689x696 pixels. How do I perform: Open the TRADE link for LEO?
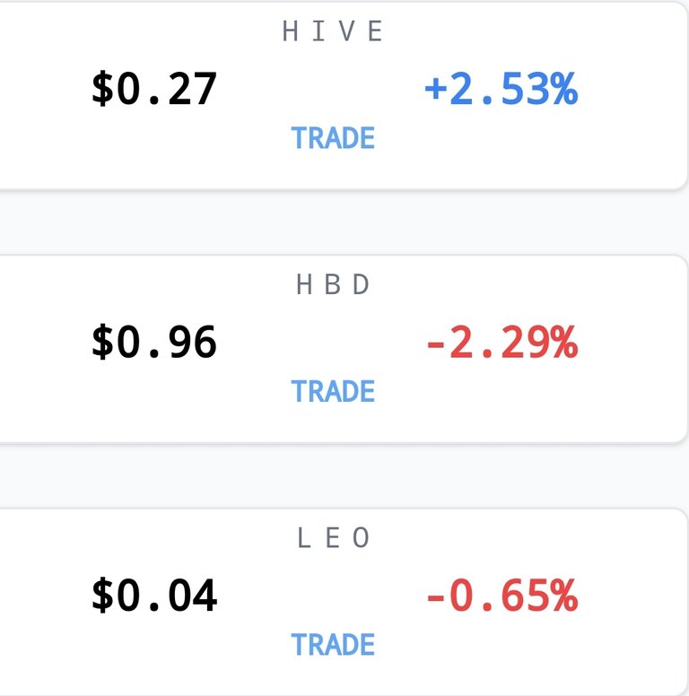tap(333, 645)
